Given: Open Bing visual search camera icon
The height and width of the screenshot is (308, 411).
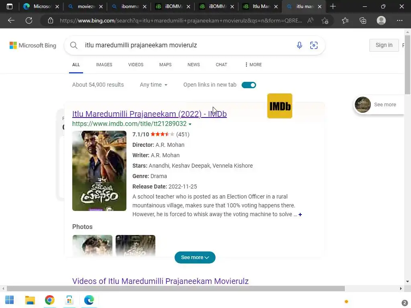Looking at the screenshot, I should pos(314,45).
